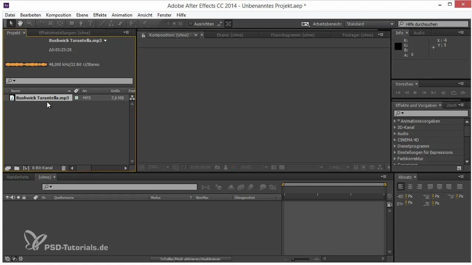Open the resolution (Voll) dropdown

tap(254, 167)
